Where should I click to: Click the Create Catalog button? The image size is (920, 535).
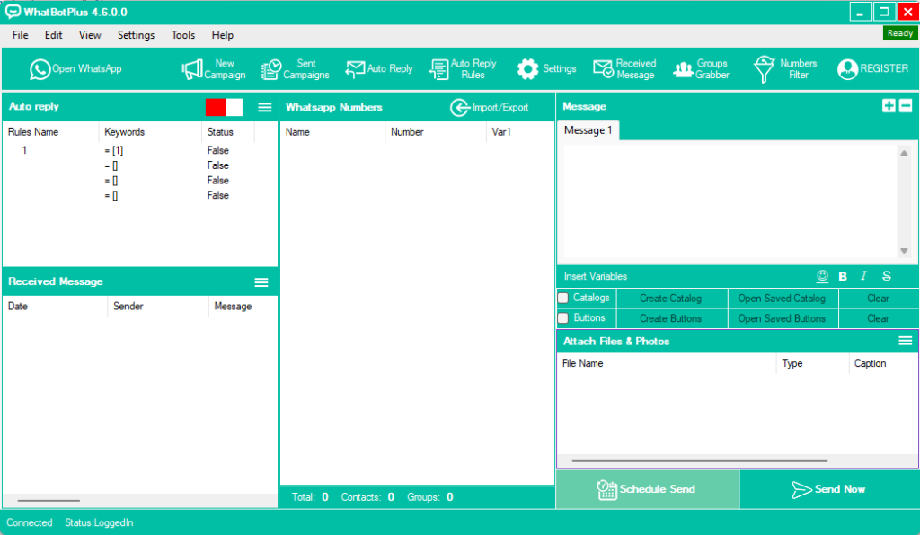[x=670, y=298]
